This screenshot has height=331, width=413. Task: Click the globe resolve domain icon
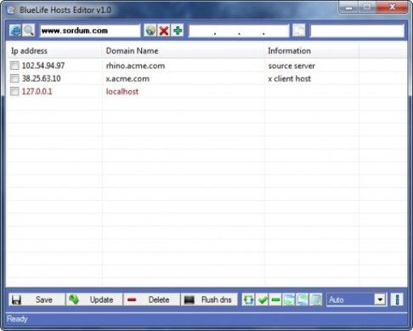coord(150,31)
